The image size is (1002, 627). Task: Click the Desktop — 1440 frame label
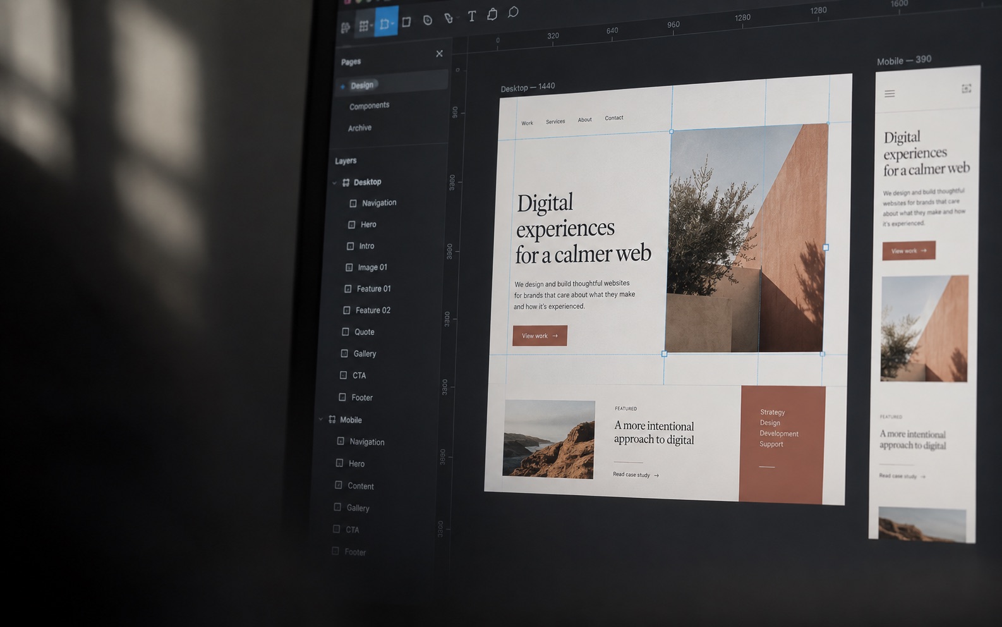click(x=528, y=87)
